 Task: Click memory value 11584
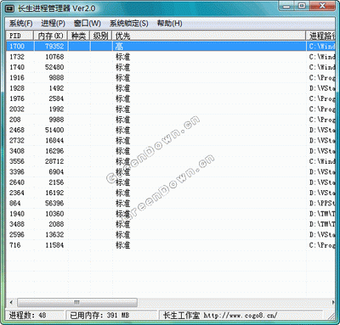[x=54, y=245]
